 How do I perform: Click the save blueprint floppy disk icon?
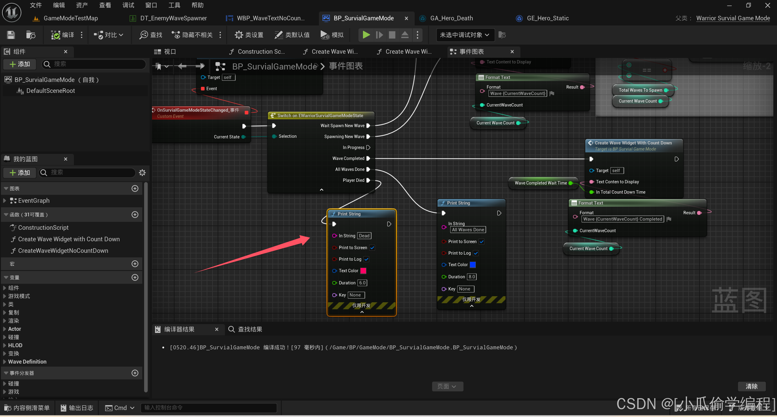click(x=11, y=35)
